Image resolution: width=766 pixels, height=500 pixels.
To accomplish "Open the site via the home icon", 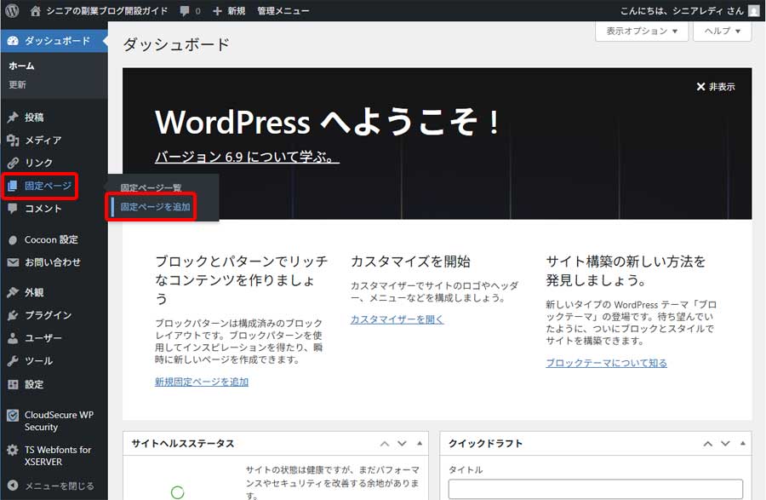I will [x=34, y=10].
